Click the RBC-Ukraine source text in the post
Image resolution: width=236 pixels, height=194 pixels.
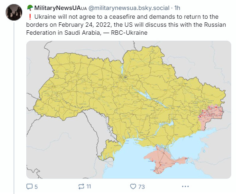point(129,33)
